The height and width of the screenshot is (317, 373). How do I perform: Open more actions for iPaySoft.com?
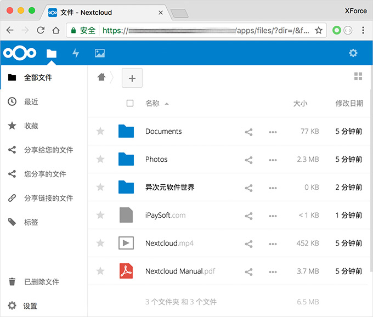[x=273, y=216]
